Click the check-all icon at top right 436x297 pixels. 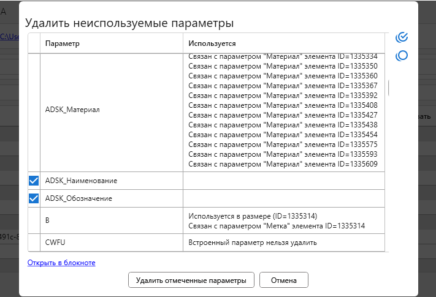(402, 37)
